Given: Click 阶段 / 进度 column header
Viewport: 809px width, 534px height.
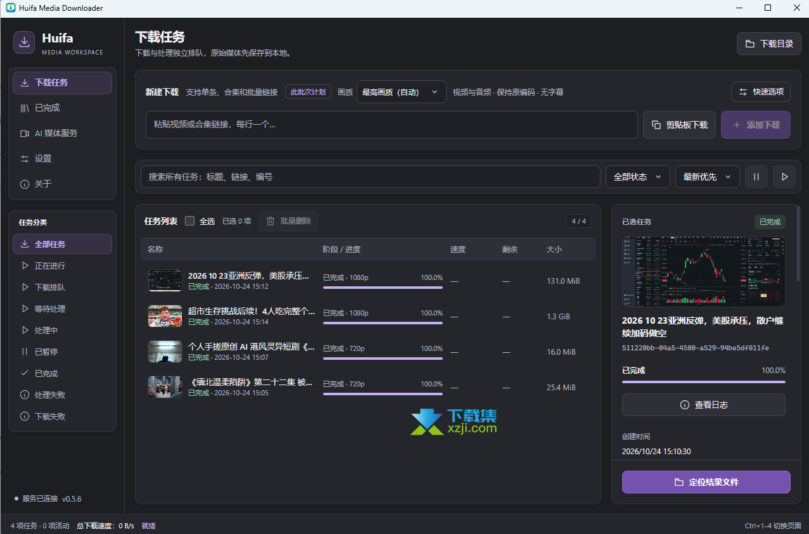Looking at the screenshot, I should click(x=341, y=250).
